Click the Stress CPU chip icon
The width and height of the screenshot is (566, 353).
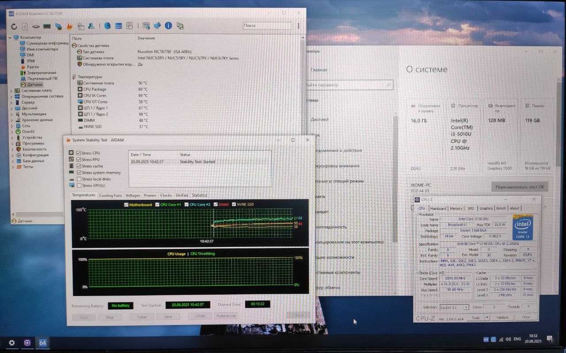71,153
